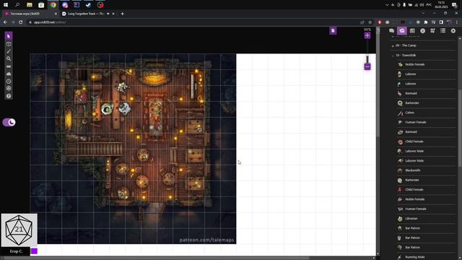Viewport: 462px width, 260px height.
Task: Click the Blacksmith token thumbnail icon
Action: [x=400, y=170]
